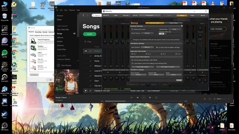
Task: Go back with Spotify's back arrow
Action: [83, 15]
